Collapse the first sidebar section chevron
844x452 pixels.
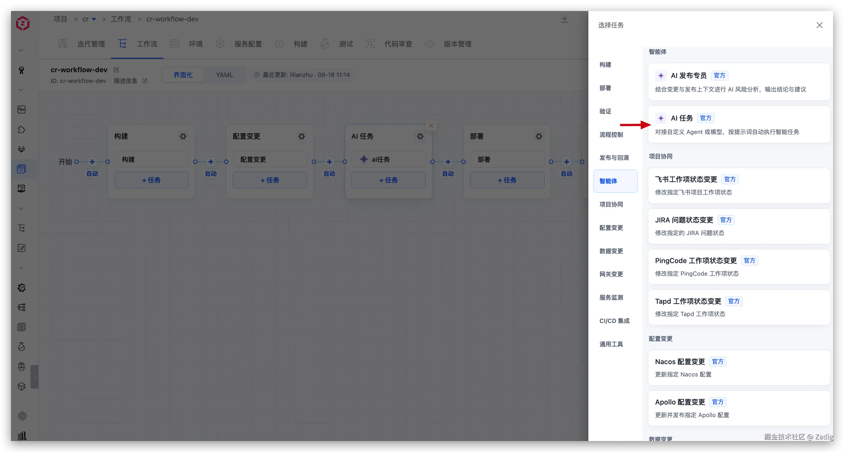pos(21,51)
